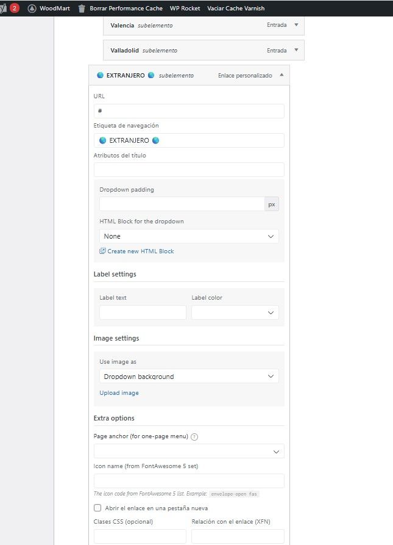
Task: Open HTML Block for the dropdown selector
Action: tap(189, 236)
